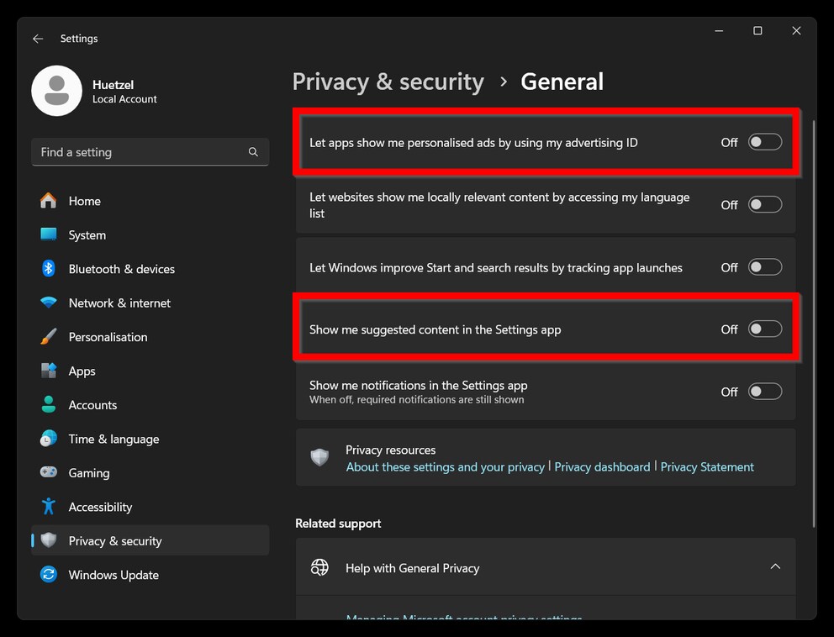
Task: Open the Privacy dashboard link
Action: coord(602,466)
